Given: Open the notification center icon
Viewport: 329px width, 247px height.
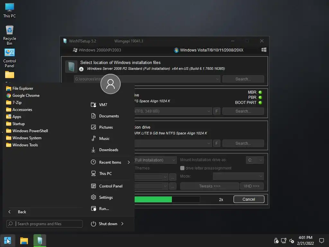Looking at the screenshot, I should (321, 241).
